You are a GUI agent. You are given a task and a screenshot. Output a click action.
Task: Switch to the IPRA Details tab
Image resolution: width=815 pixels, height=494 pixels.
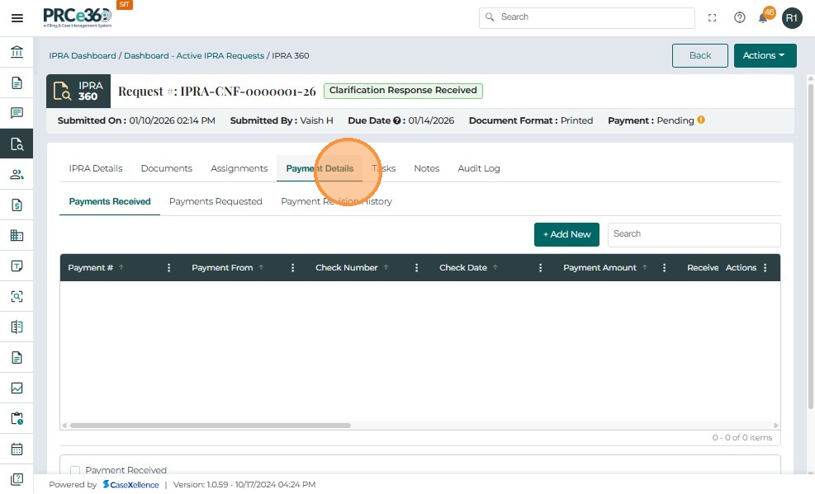point(96,168)
